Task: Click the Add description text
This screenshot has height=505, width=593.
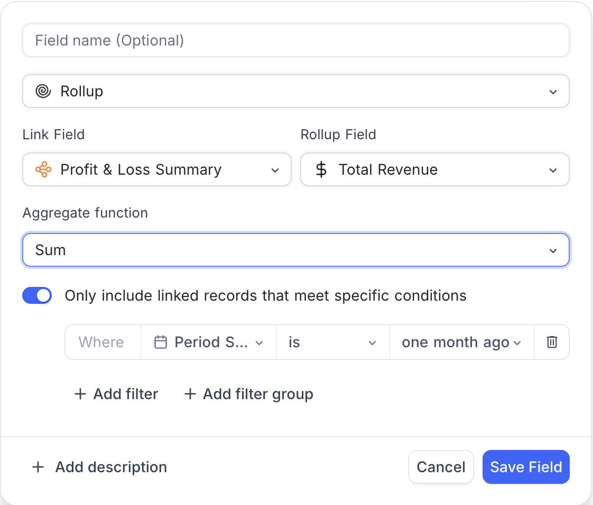Action: click(x=111, y=467)
